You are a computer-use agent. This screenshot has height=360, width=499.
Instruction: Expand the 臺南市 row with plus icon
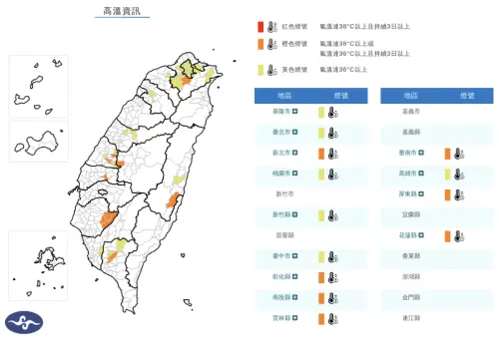pos(421,153)
